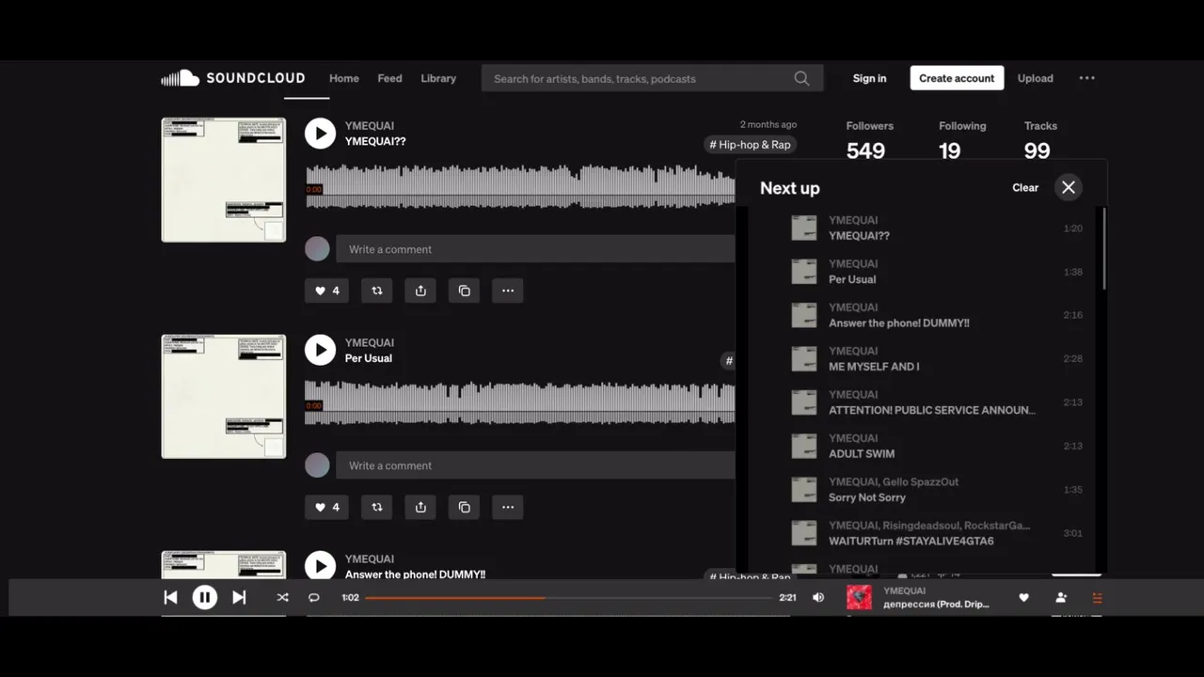This screenshot has width=1204, height=677.
Task: Toggle the Next up queue icon
Action: click(x=1097, y=597)
